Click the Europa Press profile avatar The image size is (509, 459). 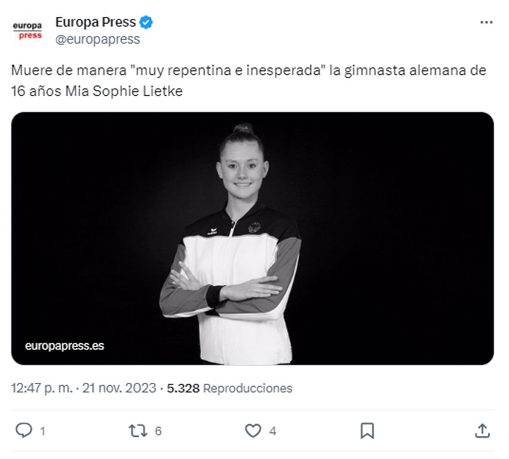28,30
